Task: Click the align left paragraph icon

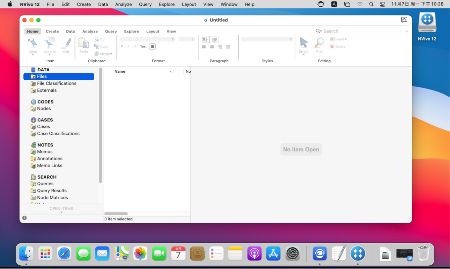Action: coord(204,47)
